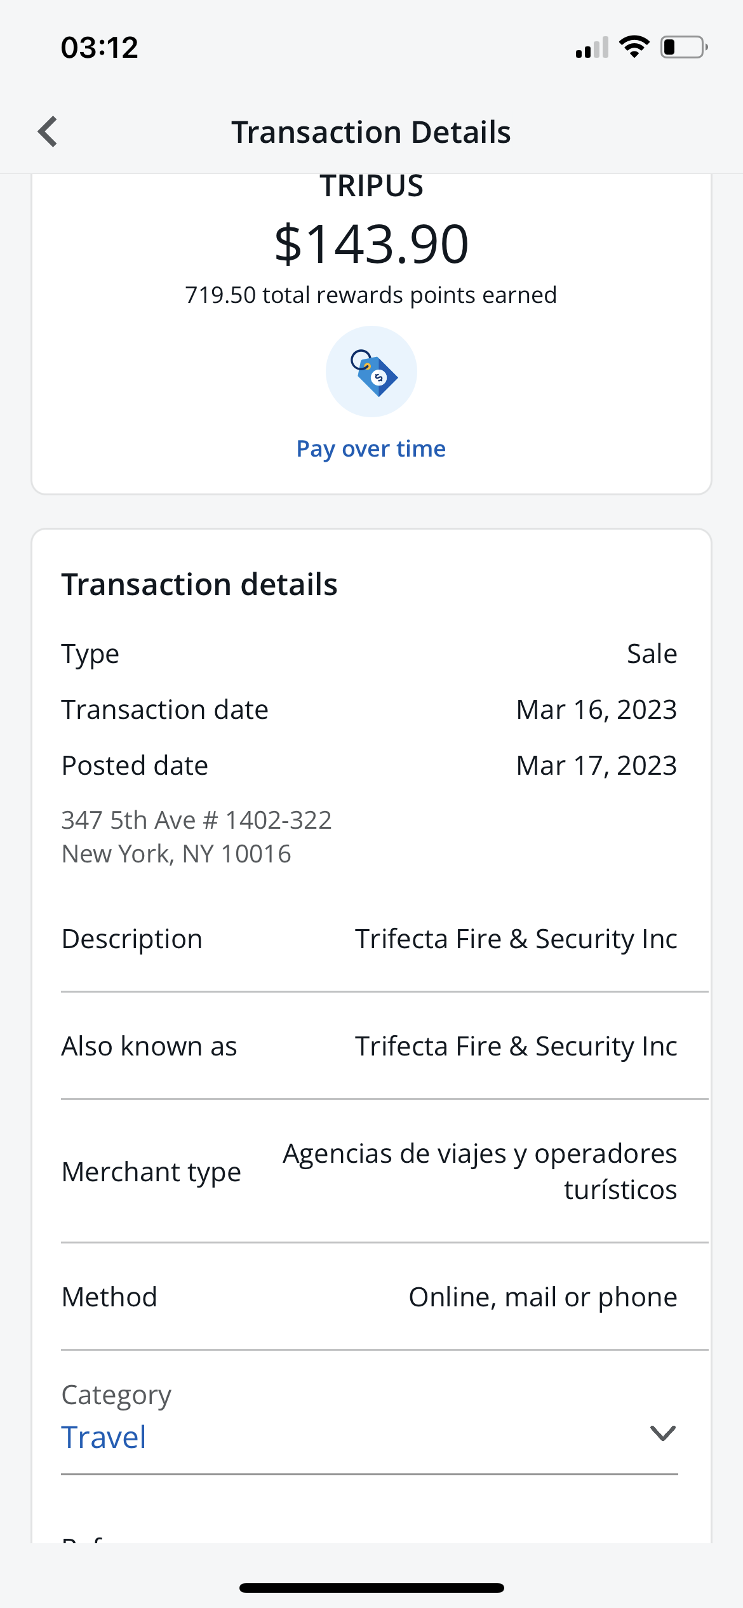Tap the cellular signal bars icon
743x1608 pixels.
pos(592,48)
